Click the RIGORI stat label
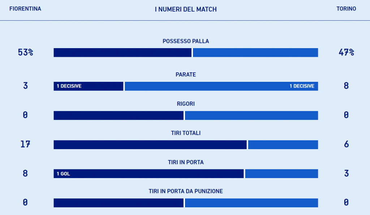Screen dimensions: 370x215 pos(186,104)
